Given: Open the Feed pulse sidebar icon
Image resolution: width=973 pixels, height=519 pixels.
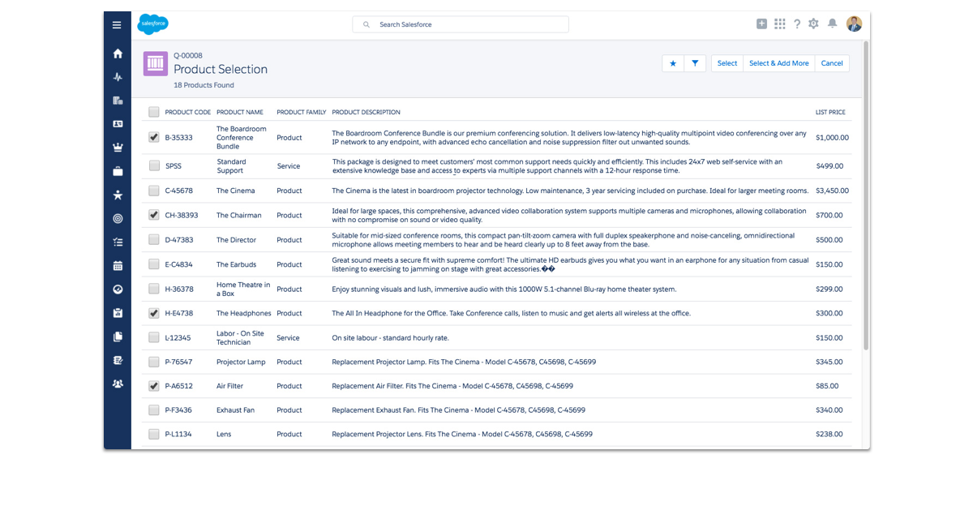Looking at the screenshot, I should click(118, 77).
